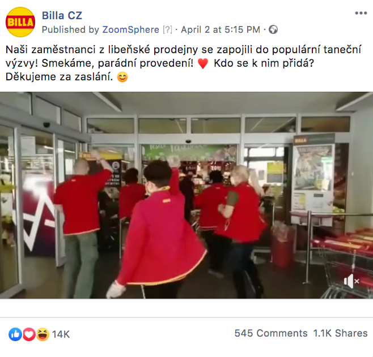
Task: Click the [?] help marker next to ZoomSphere
Action: pyautogui.click(x=167, y=29)
